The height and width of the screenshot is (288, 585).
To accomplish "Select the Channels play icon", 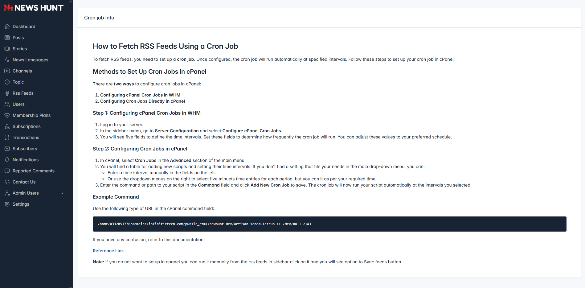I will pyautogui.click(x=7, y=71).
